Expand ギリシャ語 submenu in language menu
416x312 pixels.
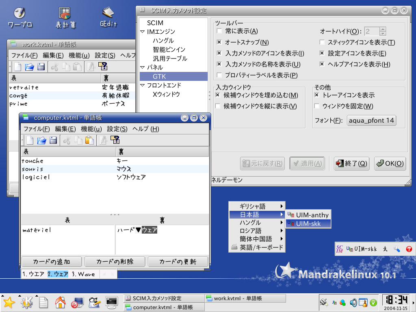pos(257,206)
